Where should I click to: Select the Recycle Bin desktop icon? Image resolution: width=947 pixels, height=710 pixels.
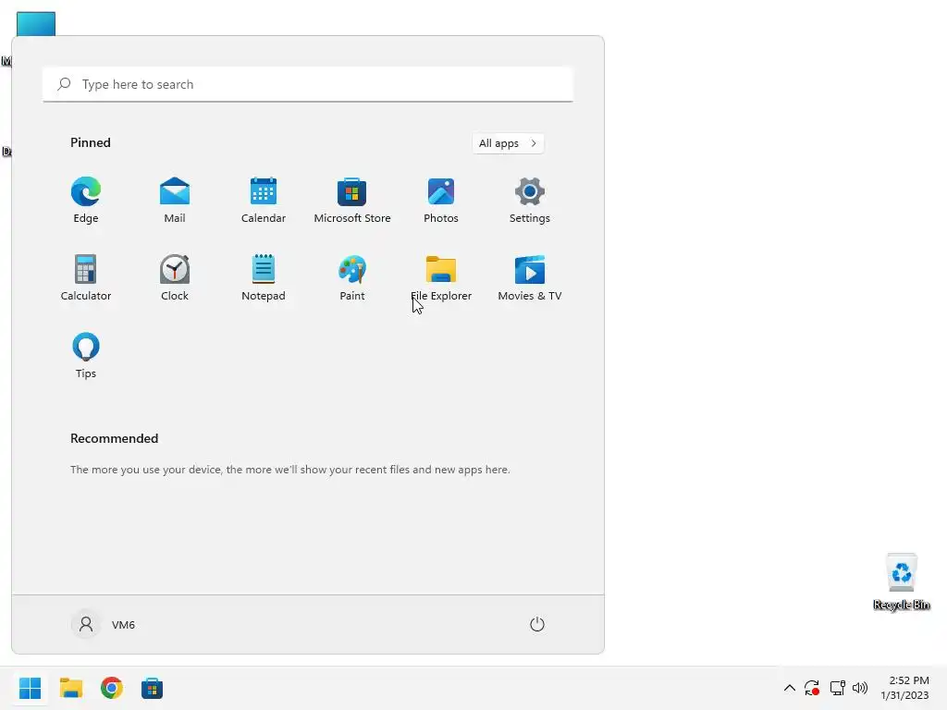click(x=902, y=582)
